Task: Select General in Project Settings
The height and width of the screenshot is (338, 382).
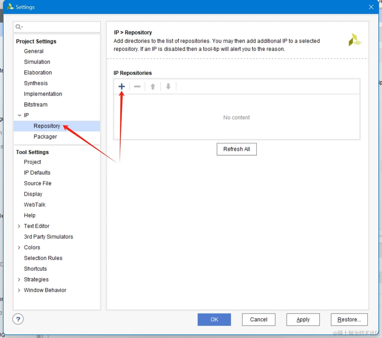Action: 34,51
